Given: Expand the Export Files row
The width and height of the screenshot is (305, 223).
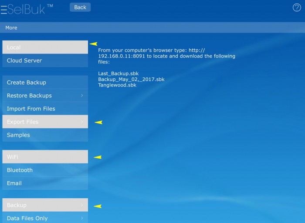Looking at the screenshot, I should 45,122.
